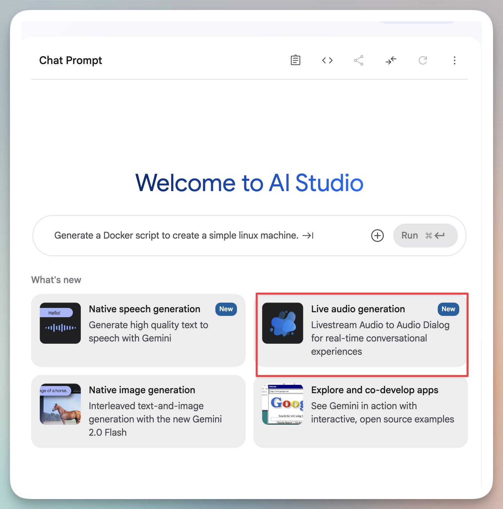This screenshot has width=503, height=509.
Task: Open the Native image generation card
Action: (x=138, y=411)
